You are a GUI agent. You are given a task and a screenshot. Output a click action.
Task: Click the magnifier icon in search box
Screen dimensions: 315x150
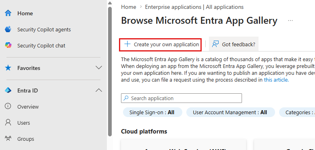tap(126, 98)
